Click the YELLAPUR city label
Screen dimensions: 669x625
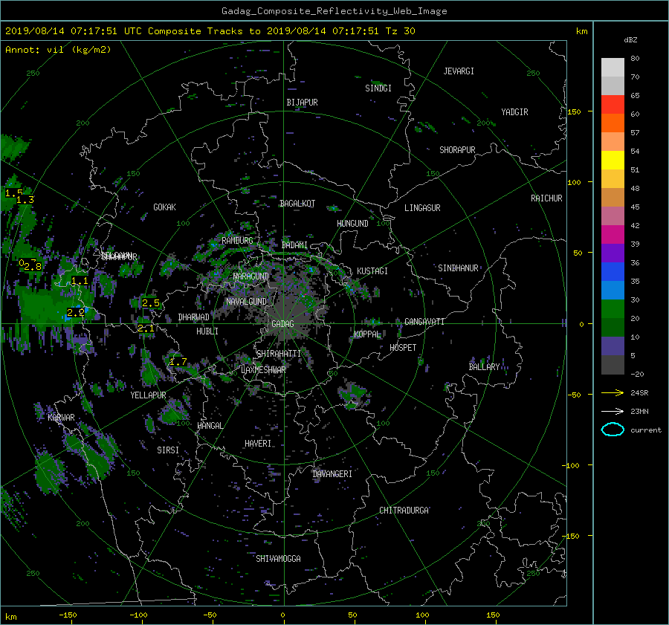(x=148, y=395)
